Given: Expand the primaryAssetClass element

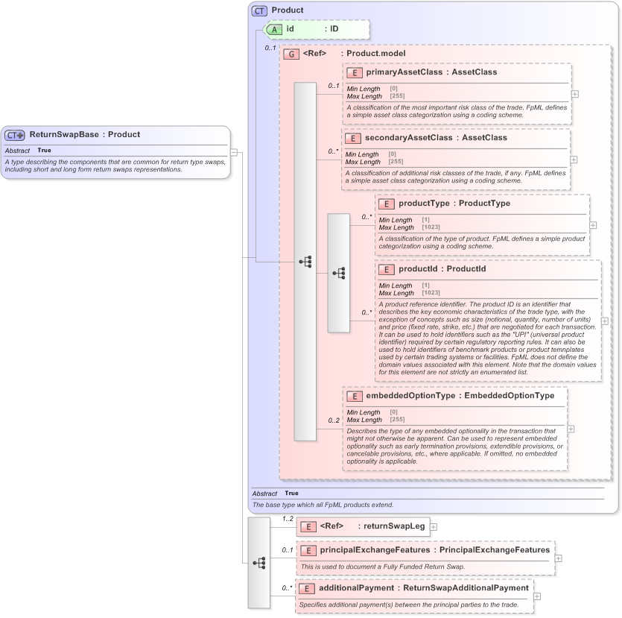Looking at the screenshot, I should [x=575, y=94].
